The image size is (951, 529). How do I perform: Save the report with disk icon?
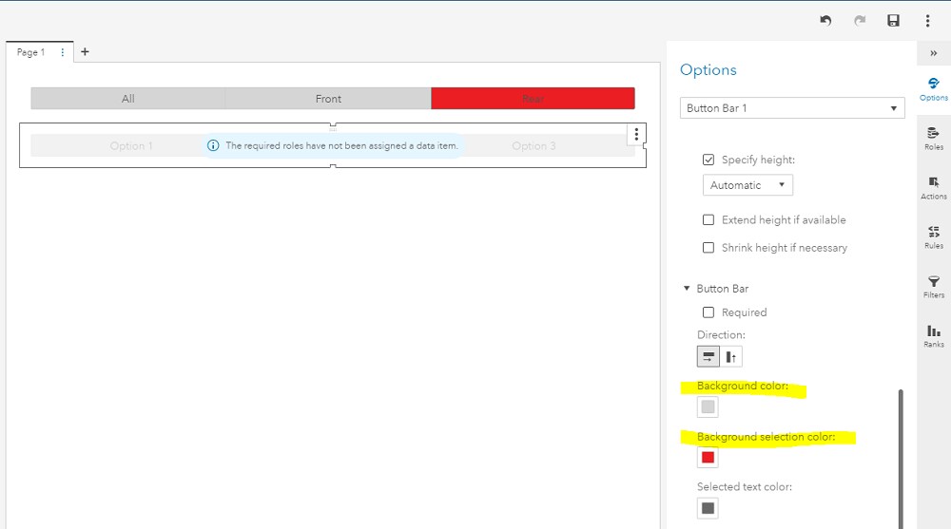tap(893, 21)
